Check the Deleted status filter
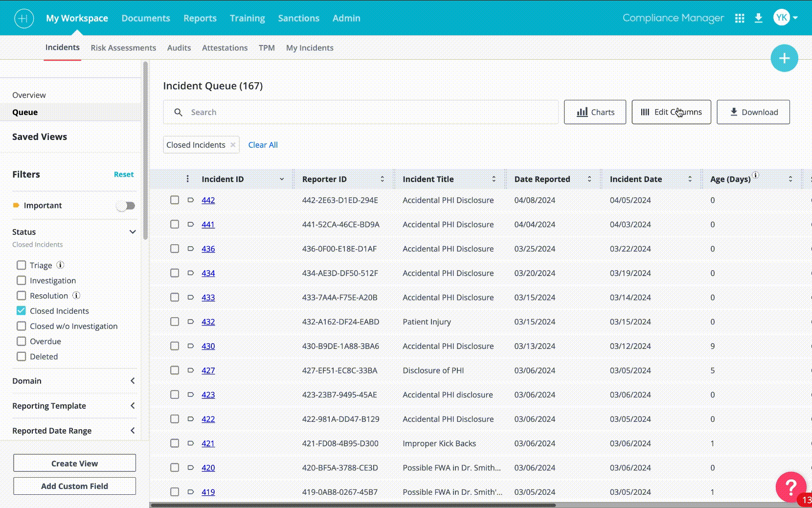The height and width of the screenshot is (508, 812). (21, 356)
